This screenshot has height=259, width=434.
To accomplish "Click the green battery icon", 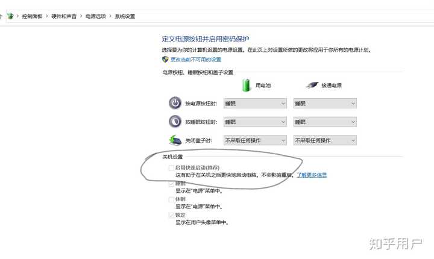I will coord(246,85).
